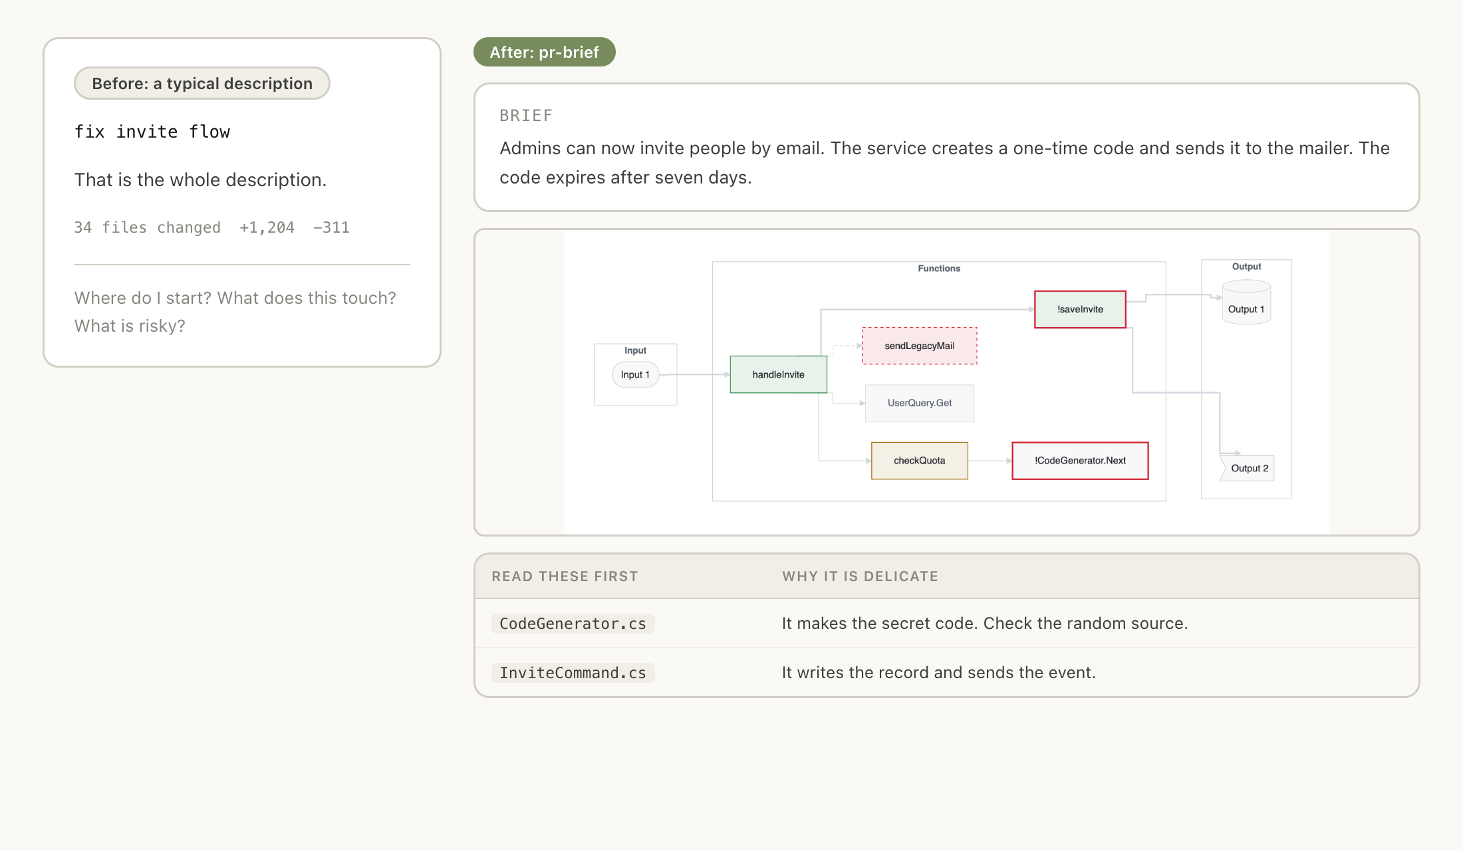The width and height of the screenshot is (1463, 851).
Task: Select the handleInvite node in the diagram
Action: pyautogui.click(x=778, y=374)
